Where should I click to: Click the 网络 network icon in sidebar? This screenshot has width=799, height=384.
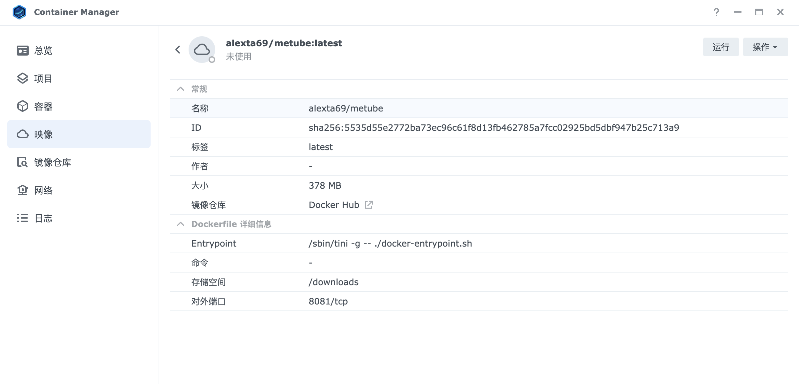22,190
